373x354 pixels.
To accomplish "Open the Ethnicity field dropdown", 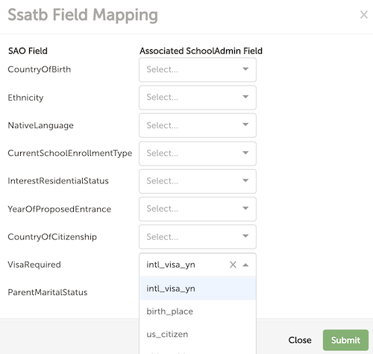I will pos(198,98).
